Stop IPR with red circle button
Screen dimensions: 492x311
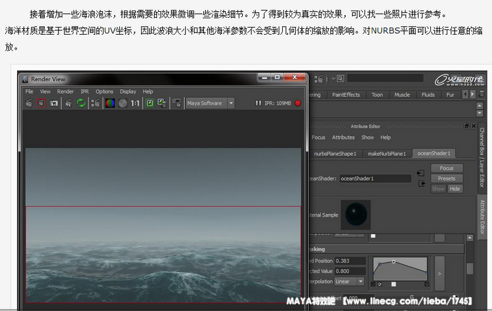(x=298, y=103)
